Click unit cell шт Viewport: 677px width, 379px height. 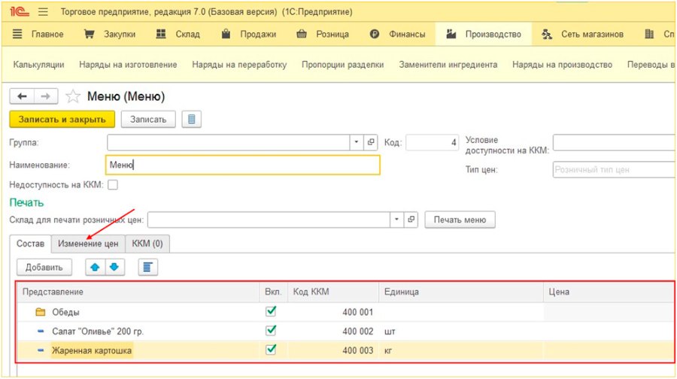[390, 332]
